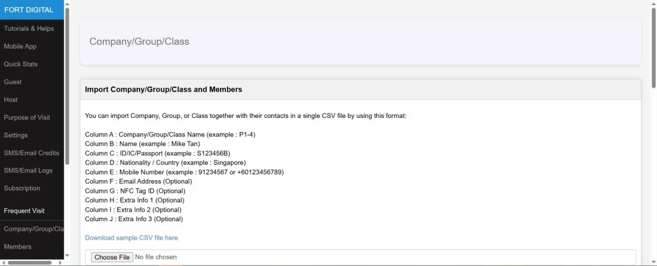Click sidebar scroll up arrow
The image size is (657, 266).
(67, 3)
